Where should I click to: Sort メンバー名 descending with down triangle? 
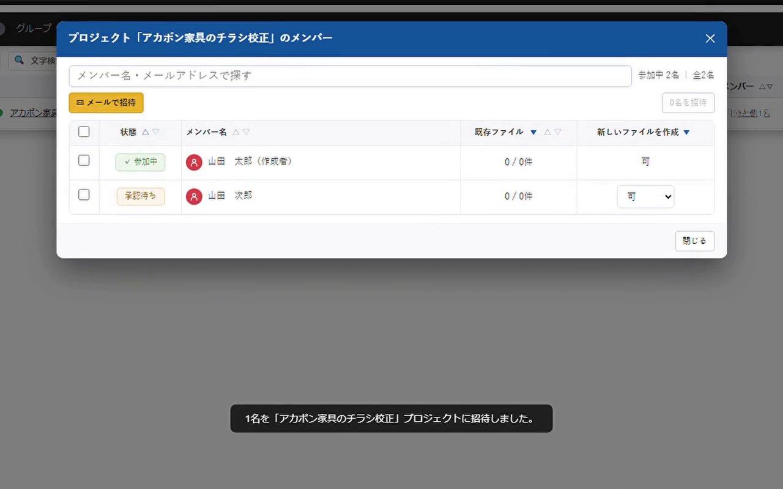[x=246, y=132]
